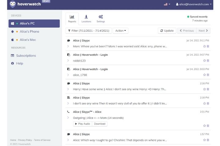Switch to the Reports tab
This screenshot has width=220, height=146.
coord(72,19)
